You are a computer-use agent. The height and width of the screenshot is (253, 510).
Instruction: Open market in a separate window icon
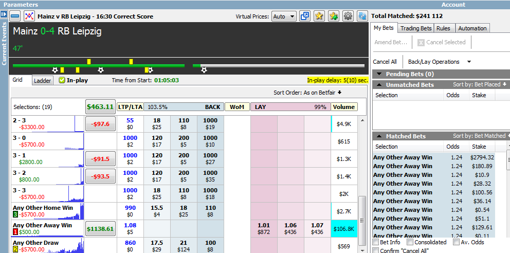click(x=304, y=16)
